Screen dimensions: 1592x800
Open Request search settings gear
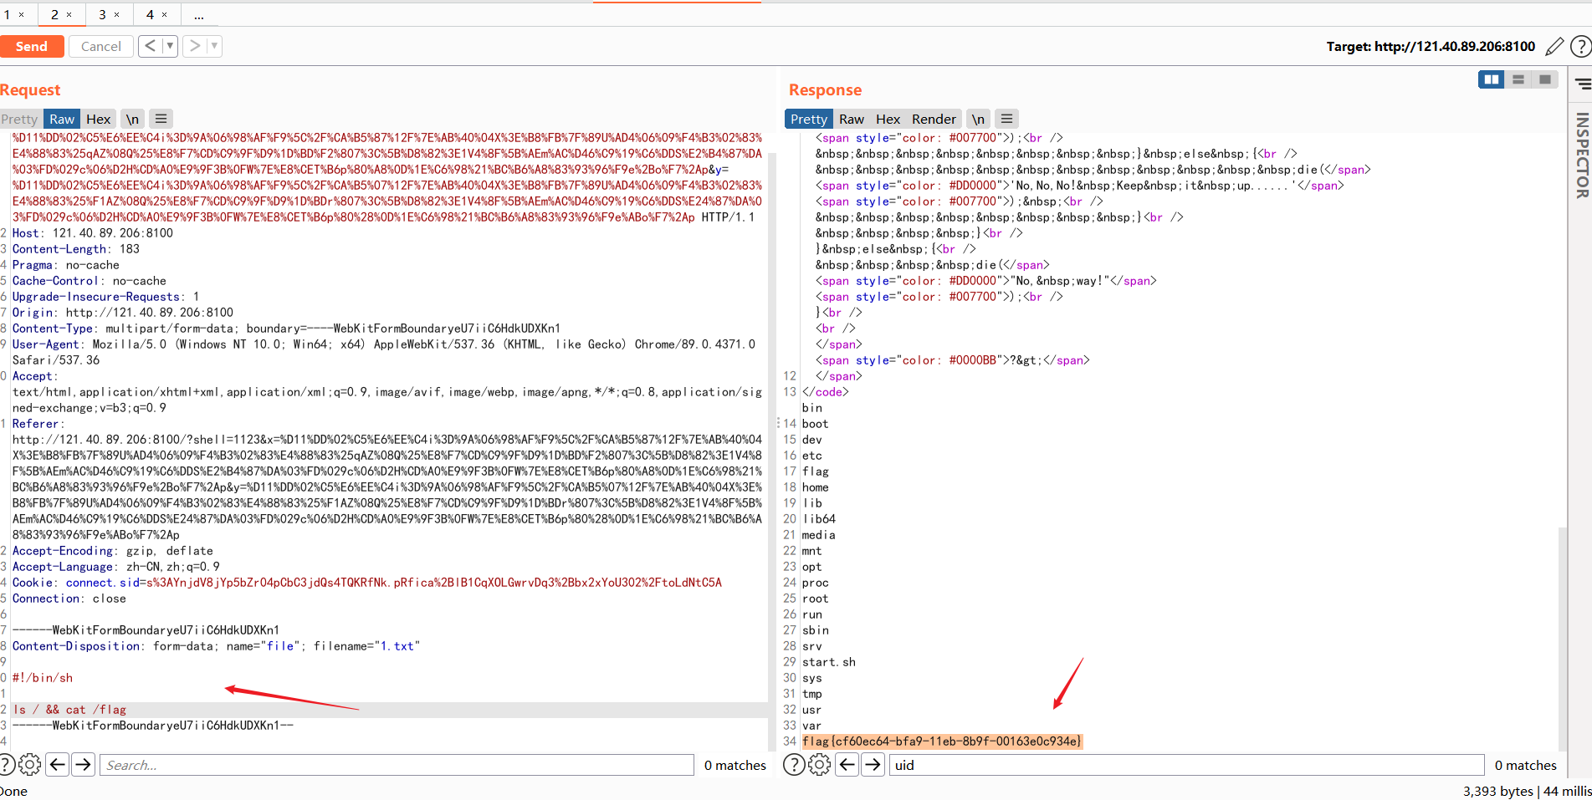click(x=30, y=764)
